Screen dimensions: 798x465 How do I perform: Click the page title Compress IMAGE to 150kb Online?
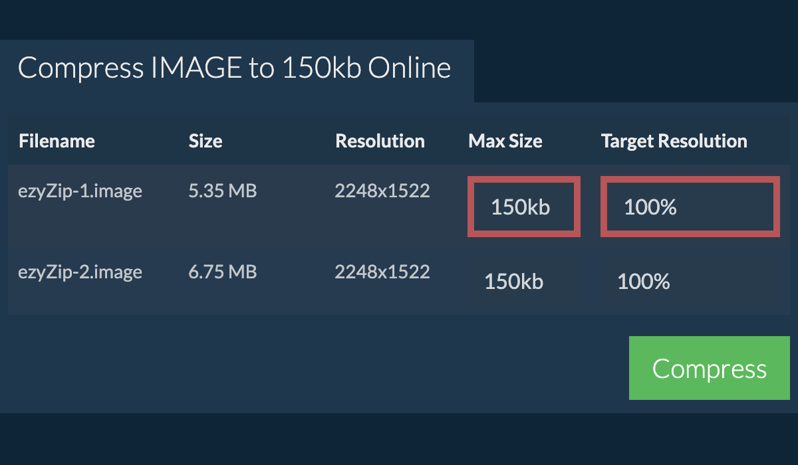234,68
